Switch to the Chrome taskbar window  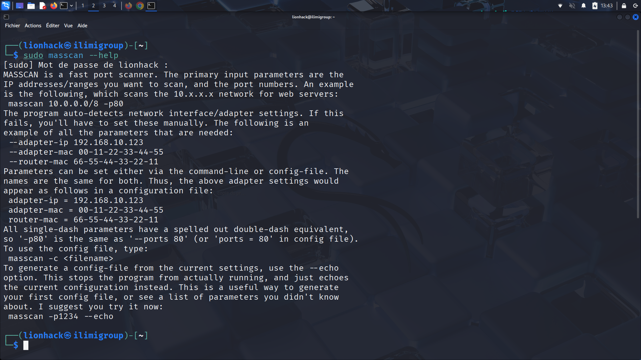click(x=140, y=6)
